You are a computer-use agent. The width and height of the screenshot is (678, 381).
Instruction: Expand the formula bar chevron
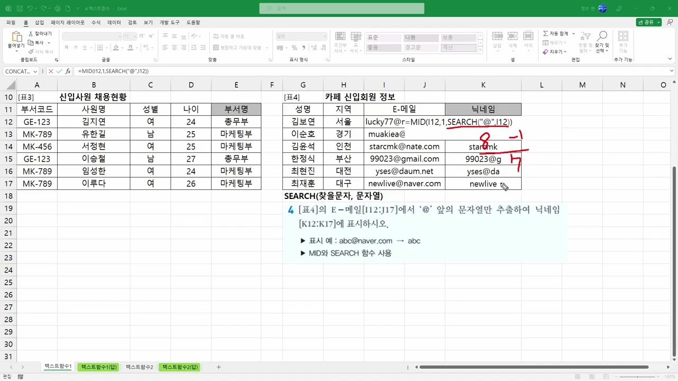[x=672, y=71]
